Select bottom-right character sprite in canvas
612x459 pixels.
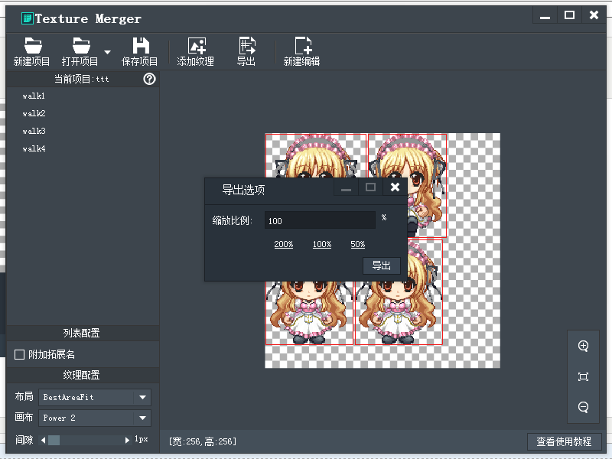click(399, 312)
